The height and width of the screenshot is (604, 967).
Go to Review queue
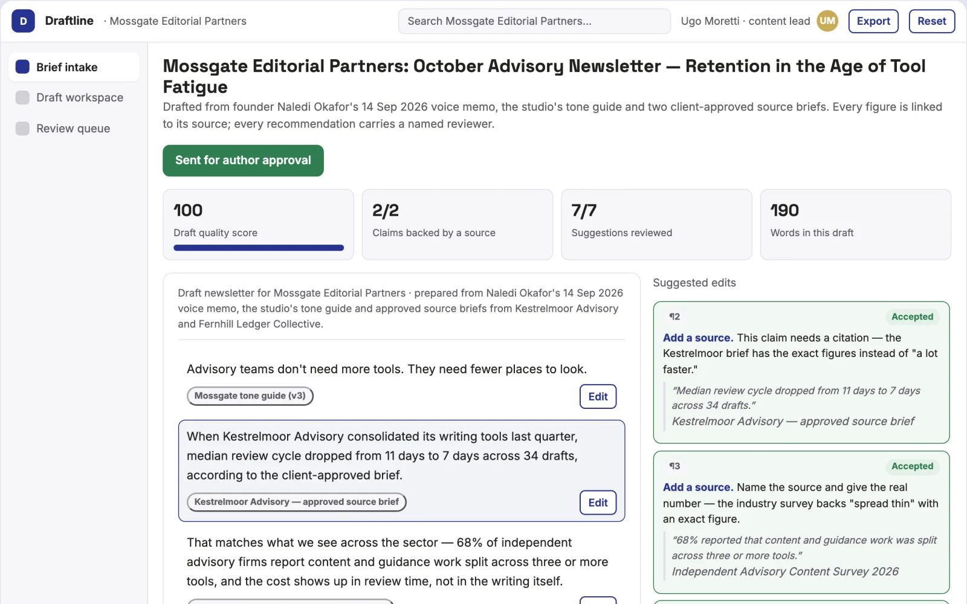(x=74, y=129)
